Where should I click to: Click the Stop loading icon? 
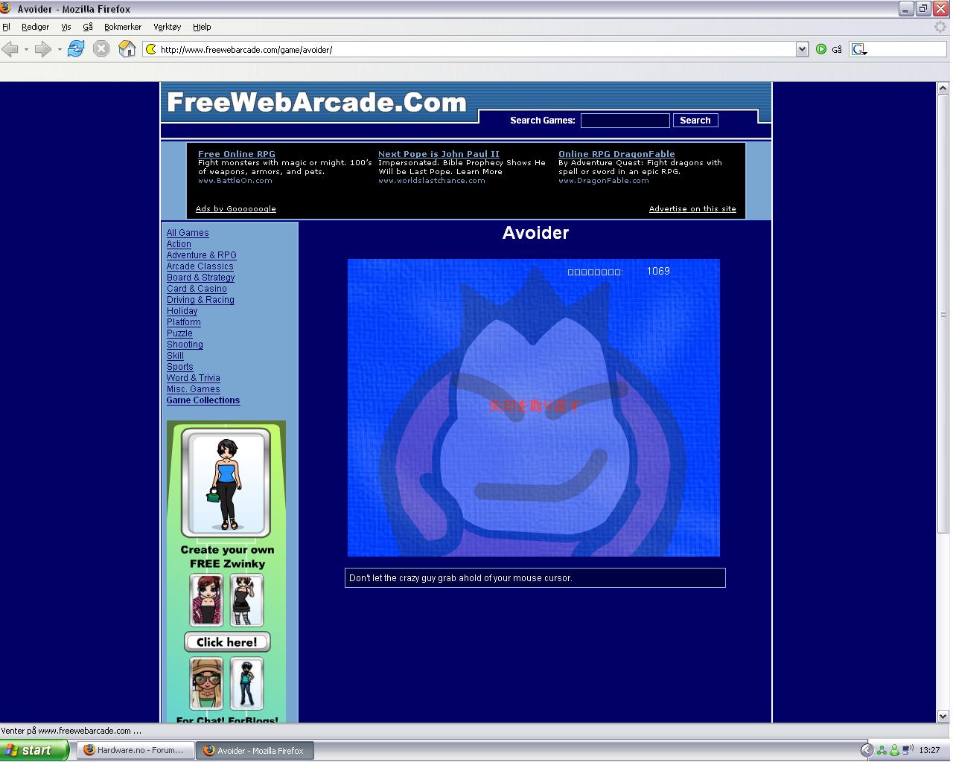101,49
